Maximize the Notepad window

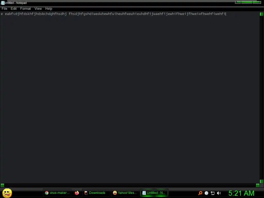click(x=247, y=2)
